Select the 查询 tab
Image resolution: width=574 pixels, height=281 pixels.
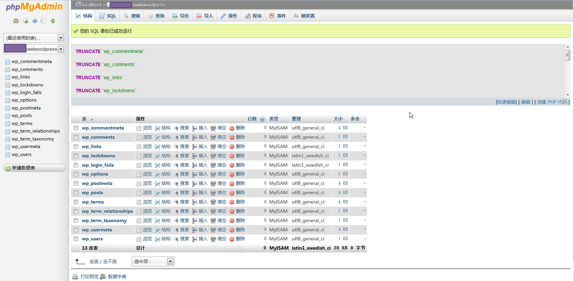pyautogui.click(x=156, y=16)
